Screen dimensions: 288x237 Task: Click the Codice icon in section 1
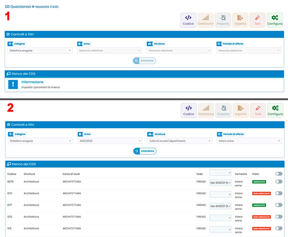(188, 20)
